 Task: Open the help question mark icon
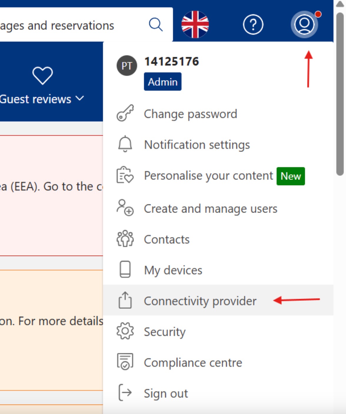click(x=253, y=24)
